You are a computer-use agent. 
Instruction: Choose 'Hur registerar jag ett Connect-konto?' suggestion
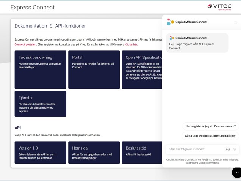pos(210,126)
